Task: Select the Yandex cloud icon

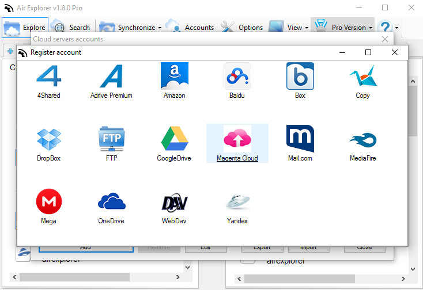Action: [237, 201]
